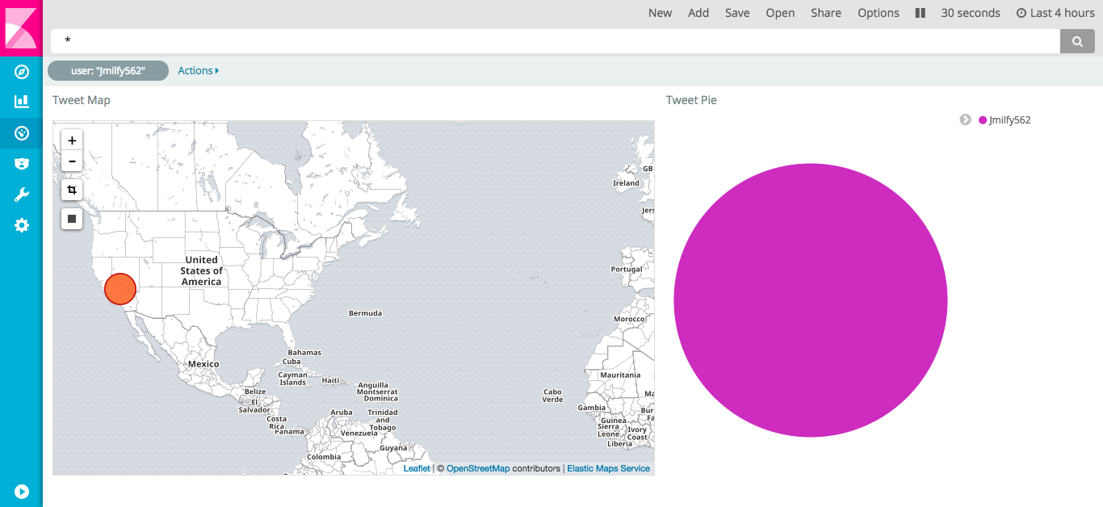The width and height of the screenshot is (1103, 507).
Task: Open the Last 4 hours time picker
Action: (1055, 13)
